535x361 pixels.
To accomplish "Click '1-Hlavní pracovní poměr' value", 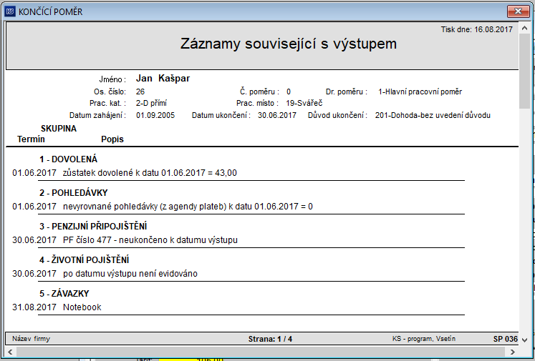I will (420, 92).
